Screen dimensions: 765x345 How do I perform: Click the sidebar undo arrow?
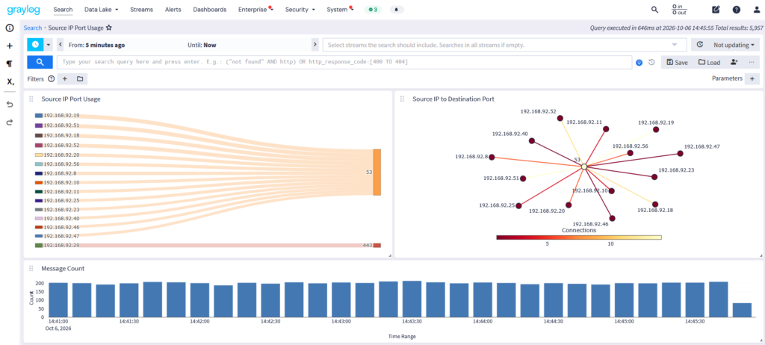click(x=9, y=105)
